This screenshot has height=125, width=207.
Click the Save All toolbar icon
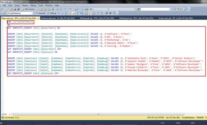click(x=18, y=9)
